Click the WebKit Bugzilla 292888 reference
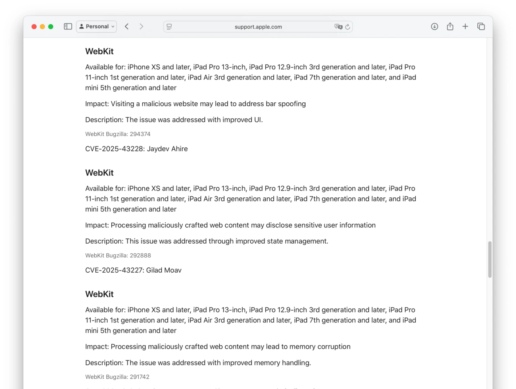The width and height of the screenshot is (516, 389). click(118, 255)
